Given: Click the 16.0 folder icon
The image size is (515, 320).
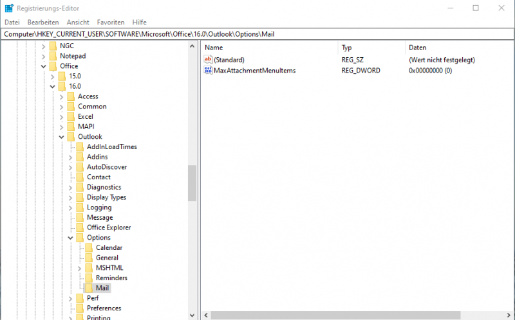Looking at the screenshot, I should tap(62, 87).
